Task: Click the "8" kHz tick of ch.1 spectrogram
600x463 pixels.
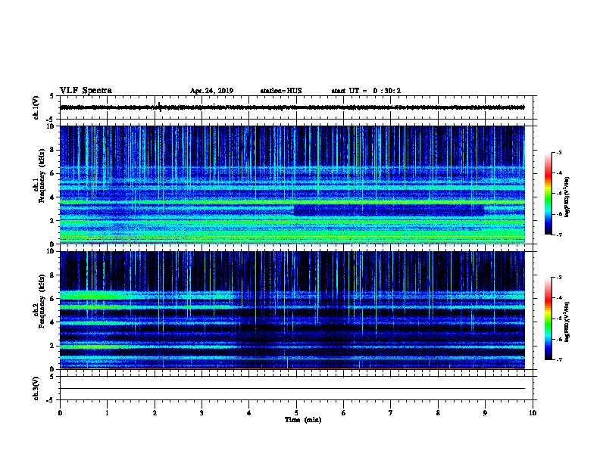Action: [52, 150]
